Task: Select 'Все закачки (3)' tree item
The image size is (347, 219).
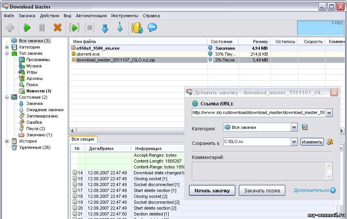Action: coord(34,41)
